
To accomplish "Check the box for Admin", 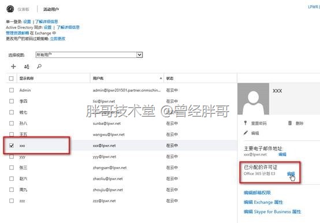I will pos(12,90).
